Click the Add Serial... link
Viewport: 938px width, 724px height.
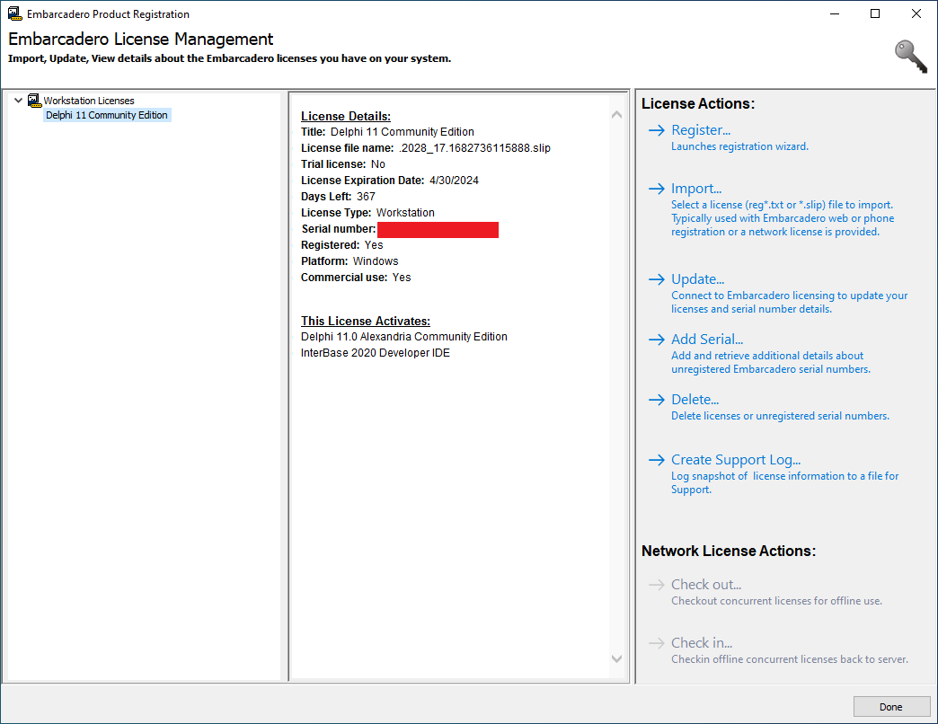707,340
